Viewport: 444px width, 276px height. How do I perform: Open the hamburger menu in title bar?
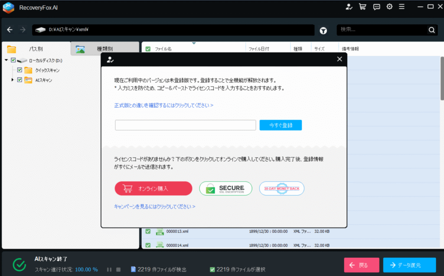[402, 7]
